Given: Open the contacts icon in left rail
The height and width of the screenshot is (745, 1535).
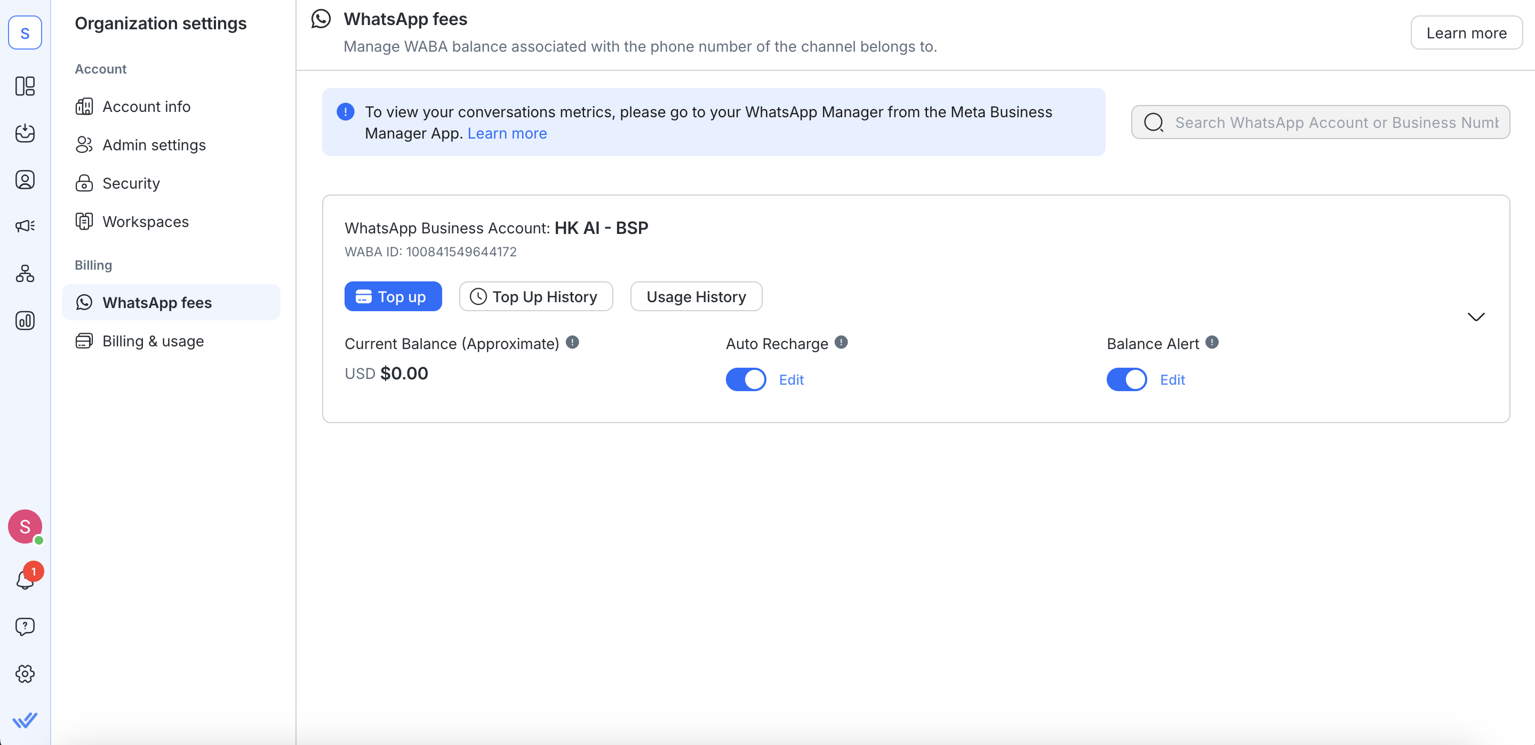Looking at the screenshot, I should coord(25,180).
